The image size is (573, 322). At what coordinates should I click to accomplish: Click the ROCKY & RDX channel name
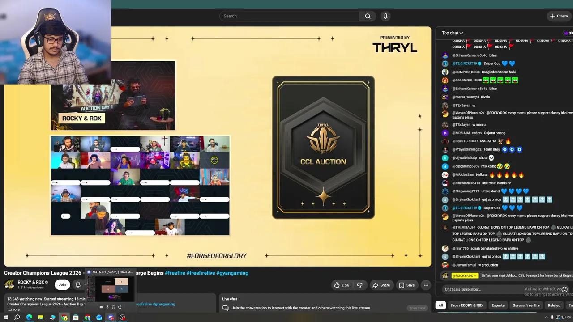30,282
